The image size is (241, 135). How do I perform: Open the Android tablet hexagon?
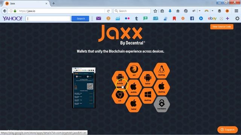[x=148, y=79]
